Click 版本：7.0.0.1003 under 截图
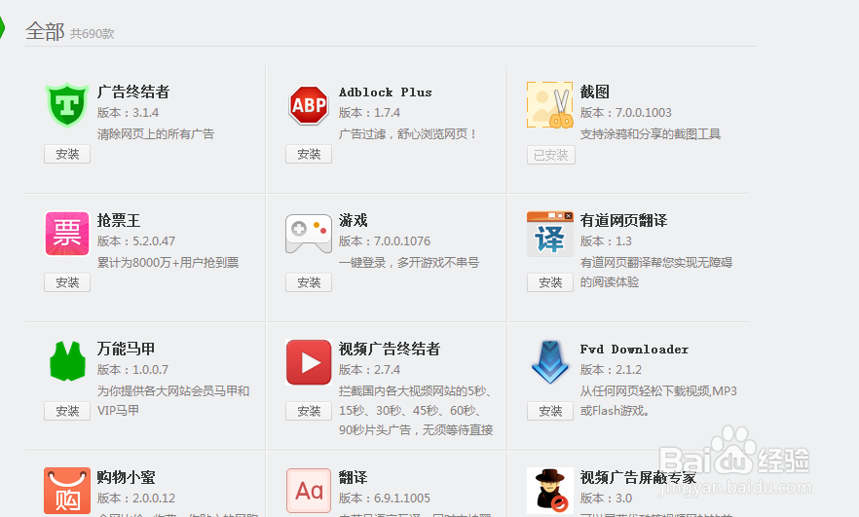Image resolution: width=859 pixels, height=517 pixels. pos(625,113)
